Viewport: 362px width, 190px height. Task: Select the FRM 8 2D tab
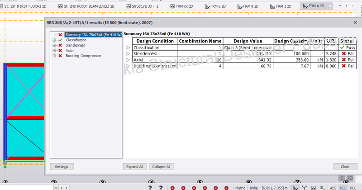[x=215, y=6]
